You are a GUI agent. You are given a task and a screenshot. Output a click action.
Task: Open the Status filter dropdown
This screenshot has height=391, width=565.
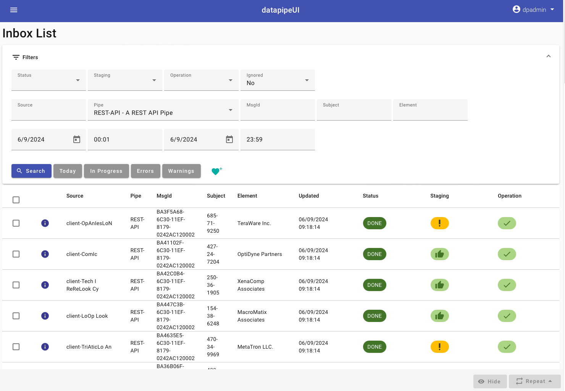(48, 80)
